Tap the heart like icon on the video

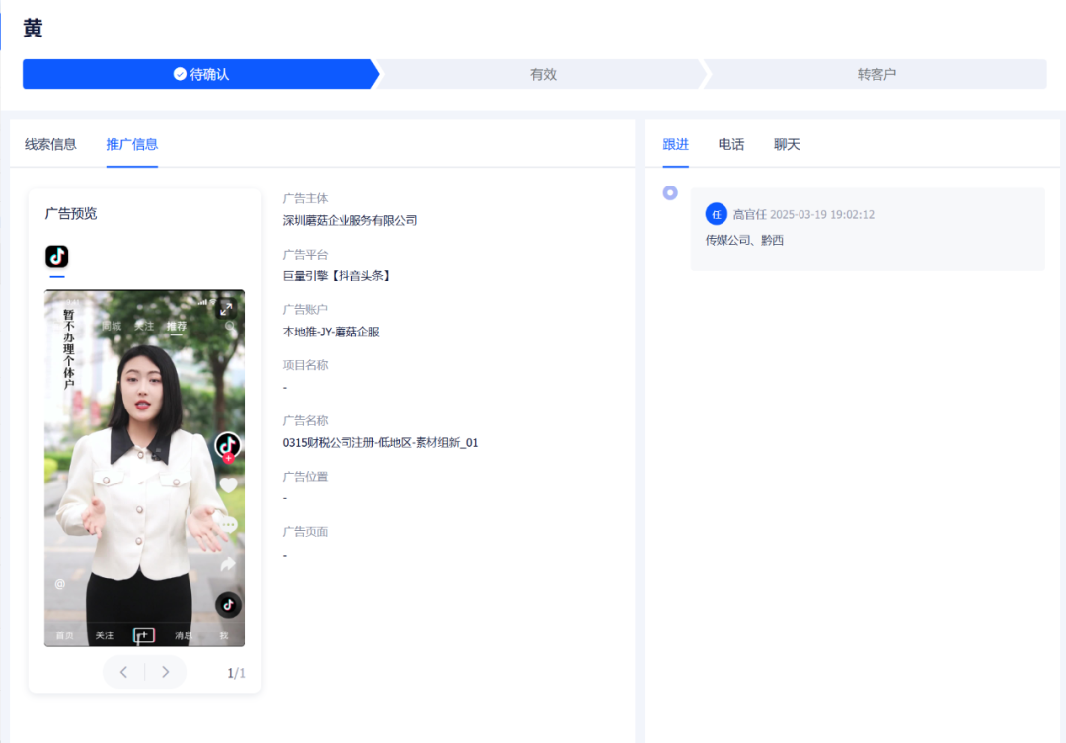click(229, 485)
